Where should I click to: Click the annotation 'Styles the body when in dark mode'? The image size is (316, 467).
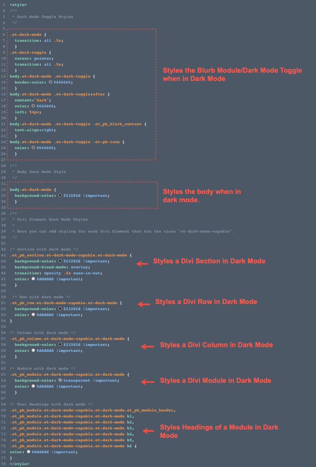[202, 196]
